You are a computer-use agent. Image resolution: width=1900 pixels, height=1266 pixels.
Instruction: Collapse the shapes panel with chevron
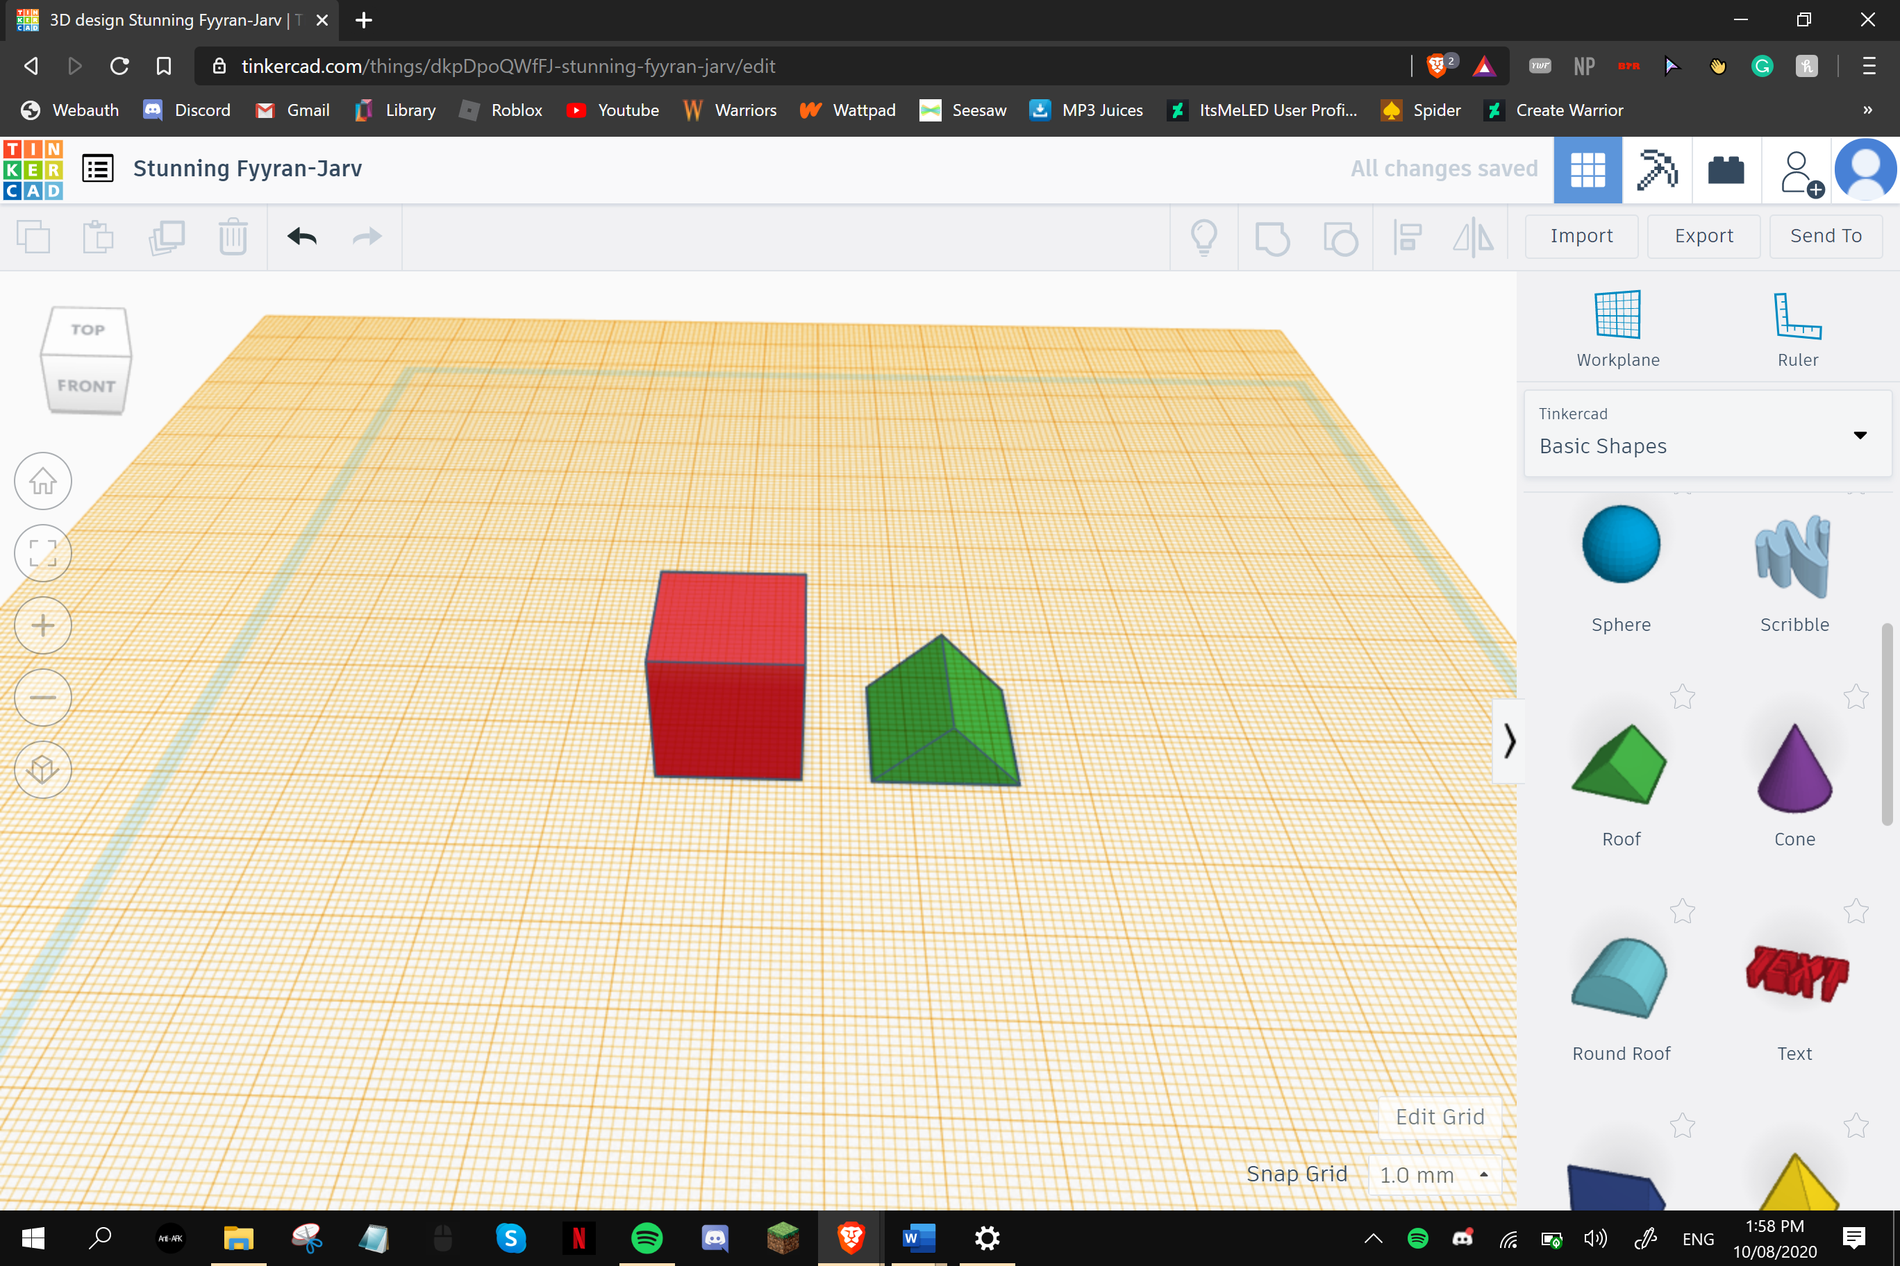coord(1508,741)
